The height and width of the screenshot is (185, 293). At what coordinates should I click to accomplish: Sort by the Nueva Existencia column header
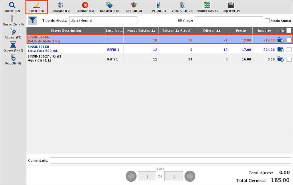(141, 31)
